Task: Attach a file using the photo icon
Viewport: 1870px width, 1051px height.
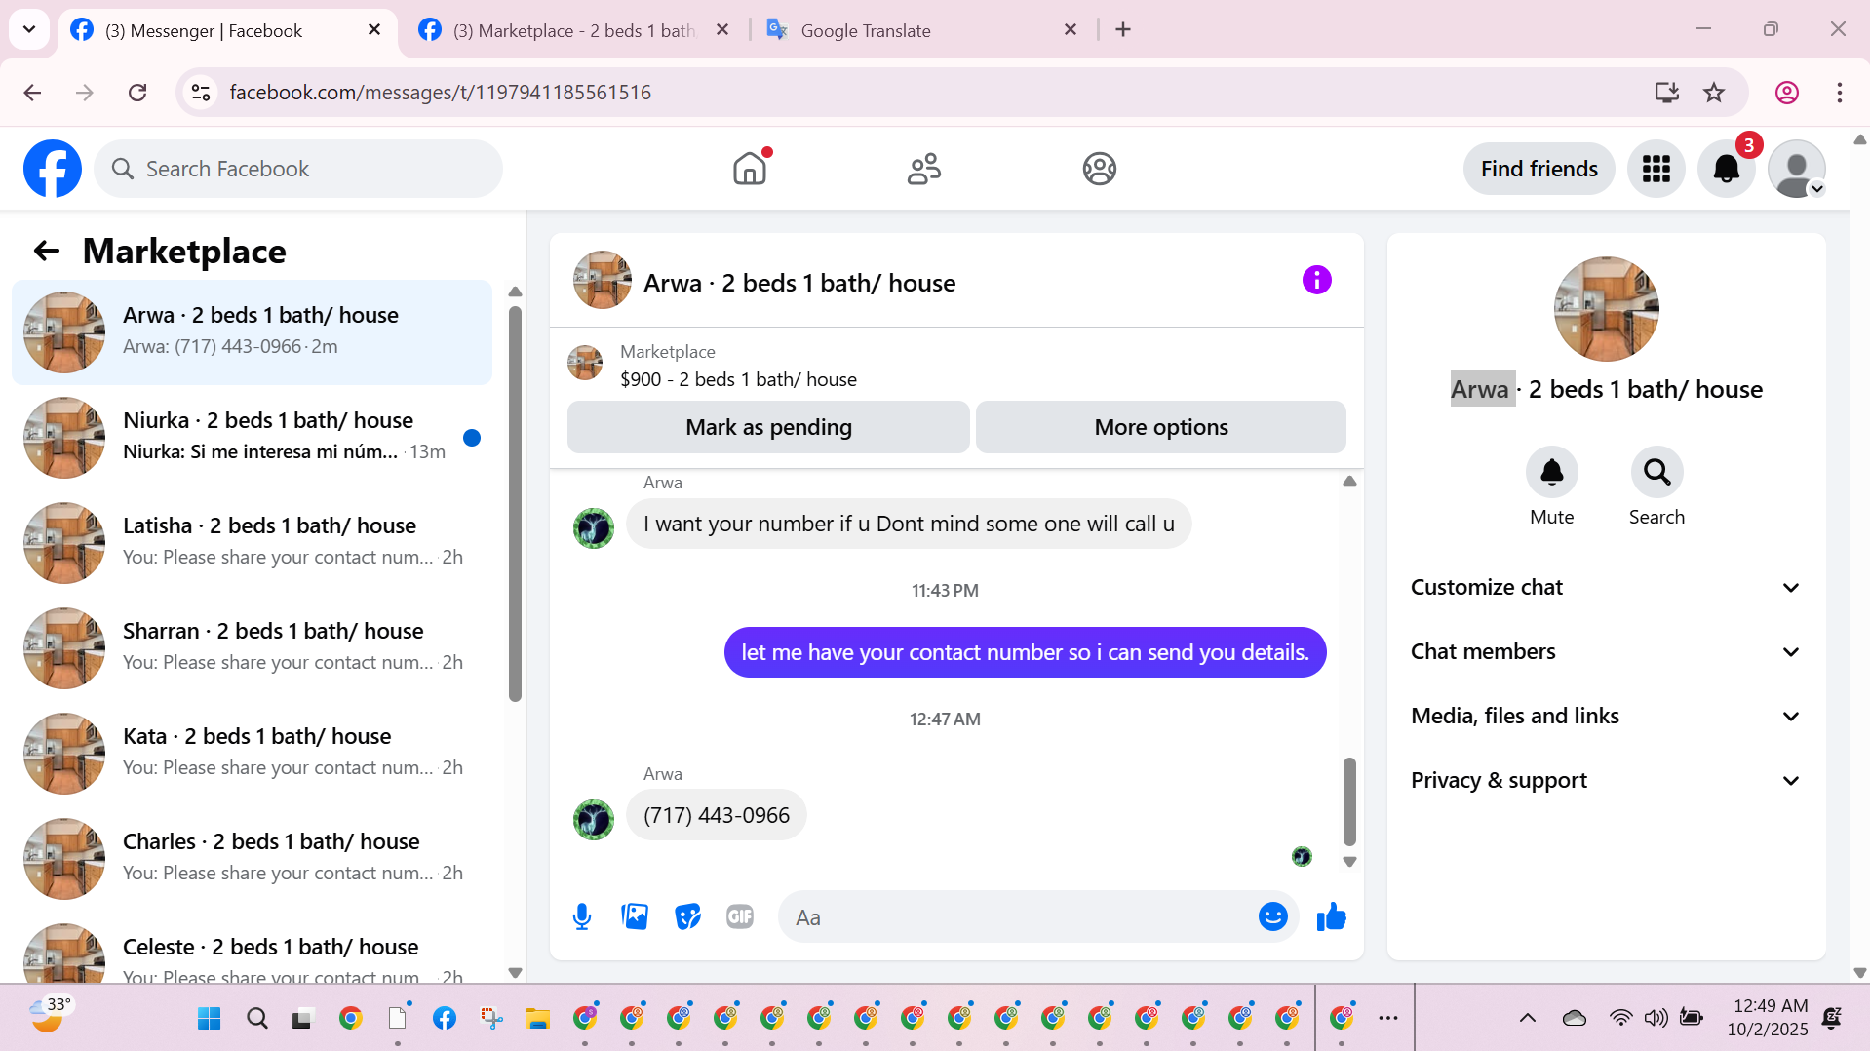Action: [x=635, y=917]
